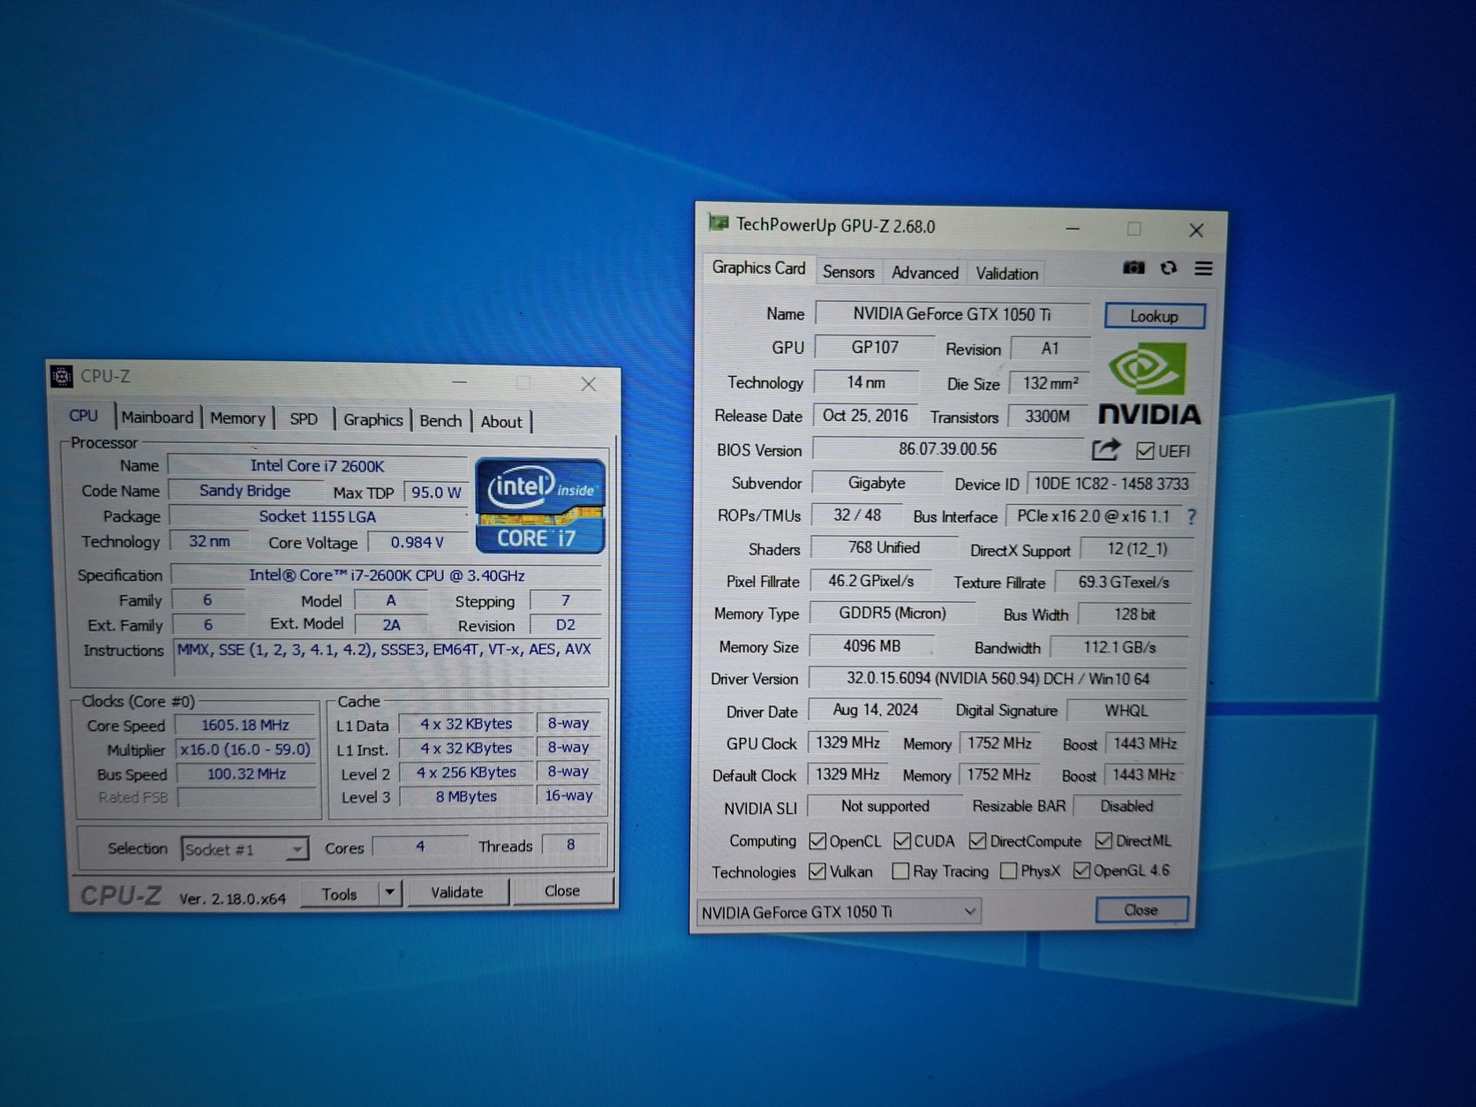Click the Bus Interface value PCIe x16 2.0
The image size is (1476, 1107).
tap(1094, 516)
